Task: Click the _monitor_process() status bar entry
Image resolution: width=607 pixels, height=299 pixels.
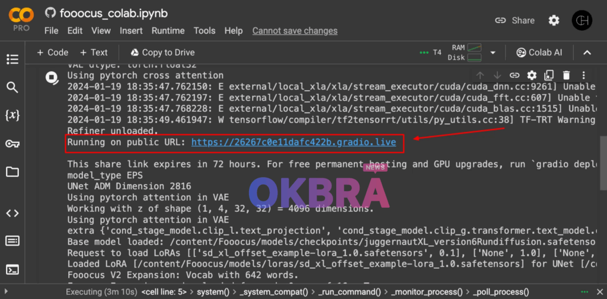Action: [x=426, y=292]
